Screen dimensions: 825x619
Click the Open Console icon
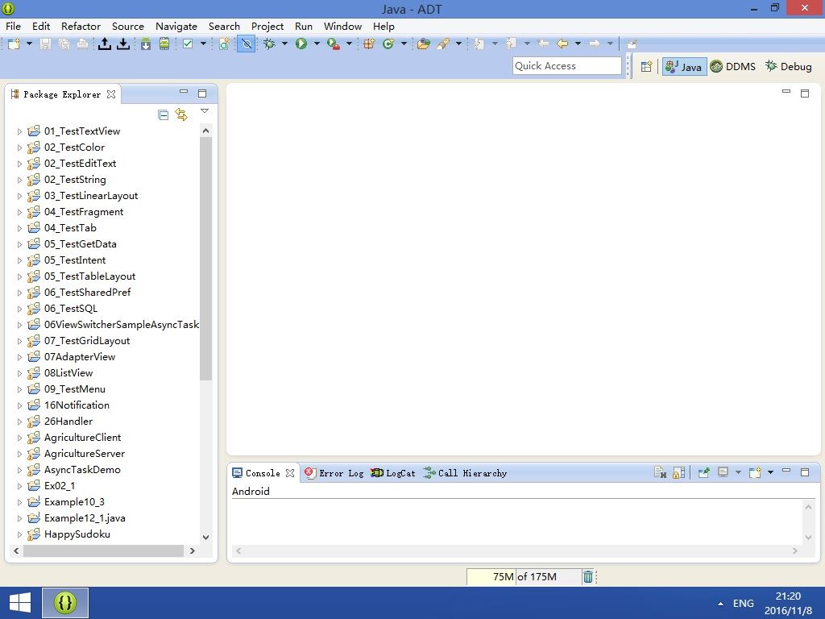click(755, 472)
